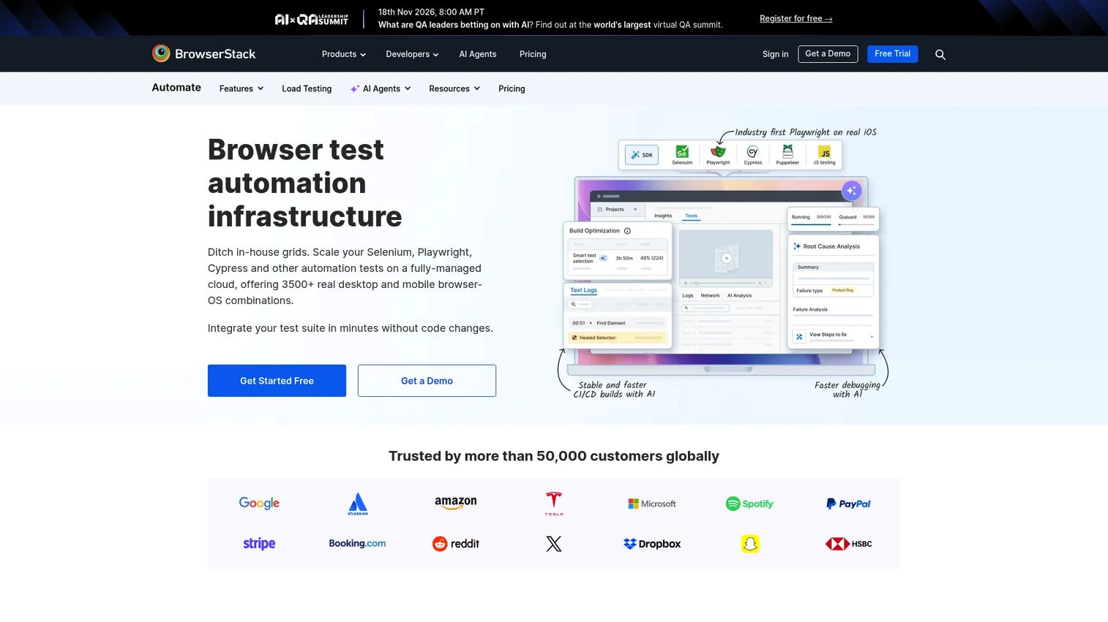
Task: Open Pricing in top navigation
Action: coord(533,54)
